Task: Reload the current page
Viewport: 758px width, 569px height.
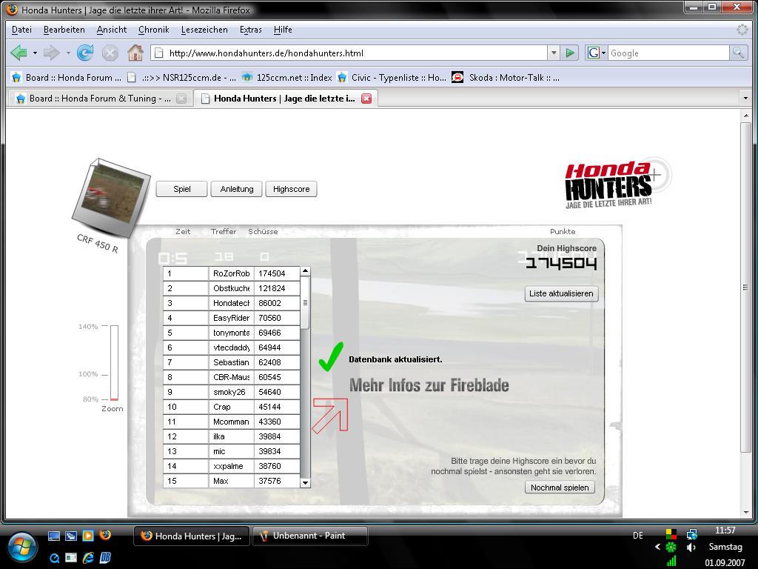Action: [85, 53]
